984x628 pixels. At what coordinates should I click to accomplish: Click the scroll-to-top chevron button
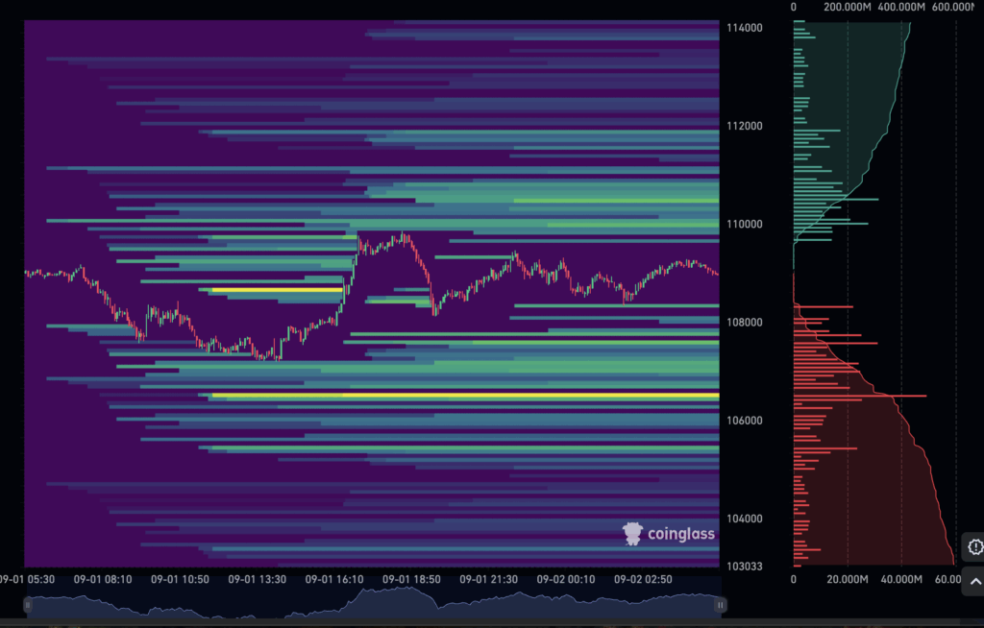coord(974,581)
